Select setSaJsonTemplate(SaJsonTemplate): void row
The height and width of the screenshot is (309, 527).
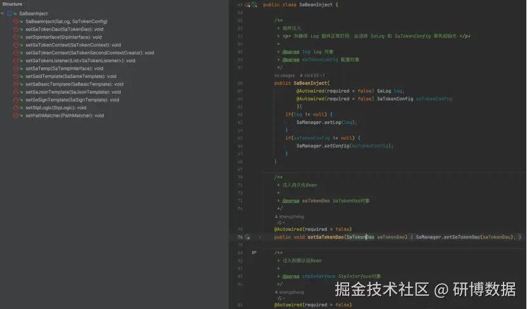point(73,92)
